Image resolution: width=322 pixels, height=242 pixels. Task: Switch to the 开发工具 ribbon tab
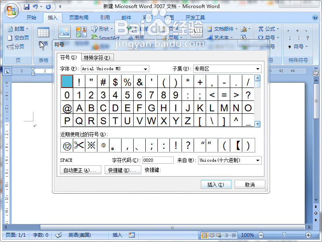(x=195, y=17)
